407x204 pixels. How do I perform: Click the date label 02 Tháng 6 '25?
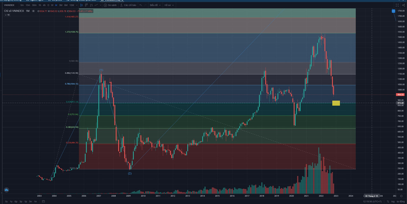372,196
